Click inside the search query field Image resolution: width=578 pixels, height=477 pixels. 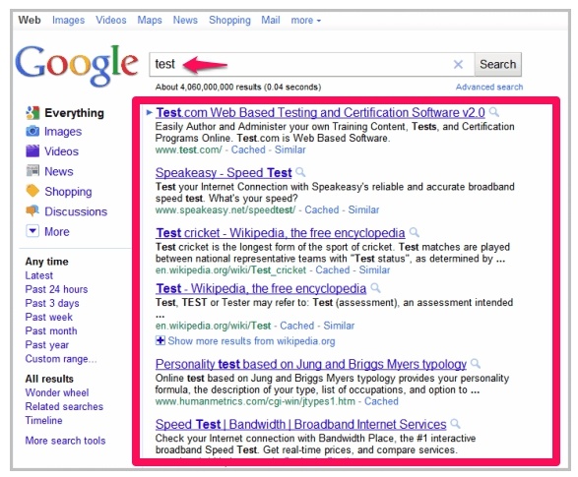click(311, 64)
